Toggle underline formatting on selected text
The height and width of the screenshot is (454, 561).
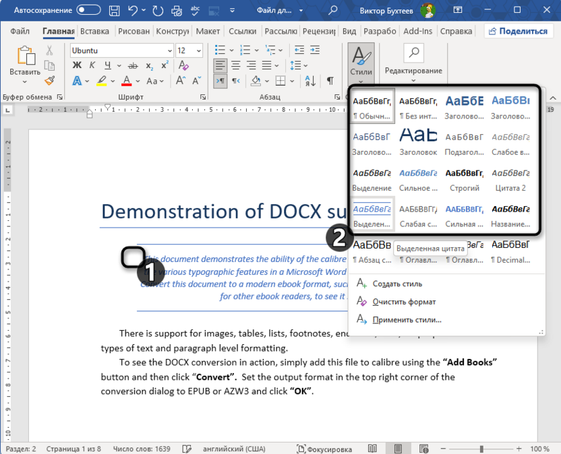108,66
